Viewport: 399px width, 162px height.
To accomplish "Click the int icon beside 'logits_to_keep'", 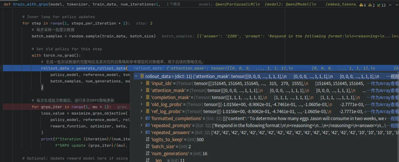I will pos(148,139).
